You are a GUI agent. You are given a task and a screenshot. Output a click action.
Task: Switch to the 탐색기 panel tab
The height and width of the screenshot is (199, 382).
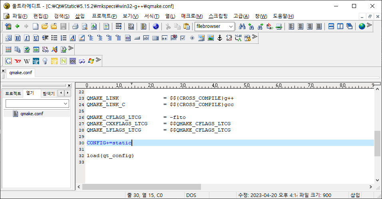coord(49,93)
